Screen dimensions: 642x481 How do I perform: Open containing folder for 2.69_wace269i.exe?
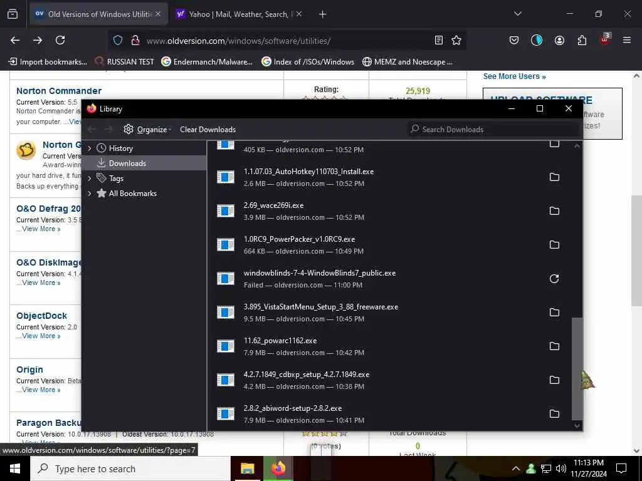[x=554, y=210]
